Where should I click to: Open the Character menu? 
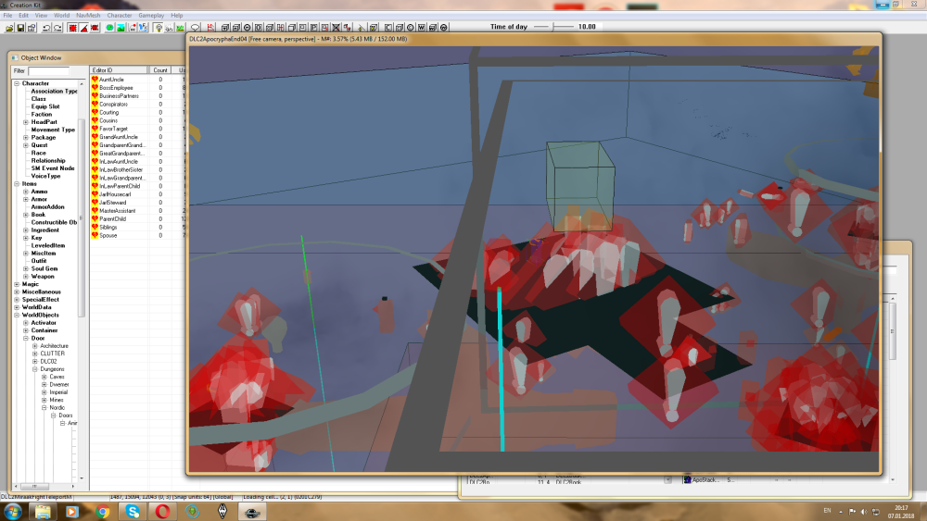click(120, 16)
